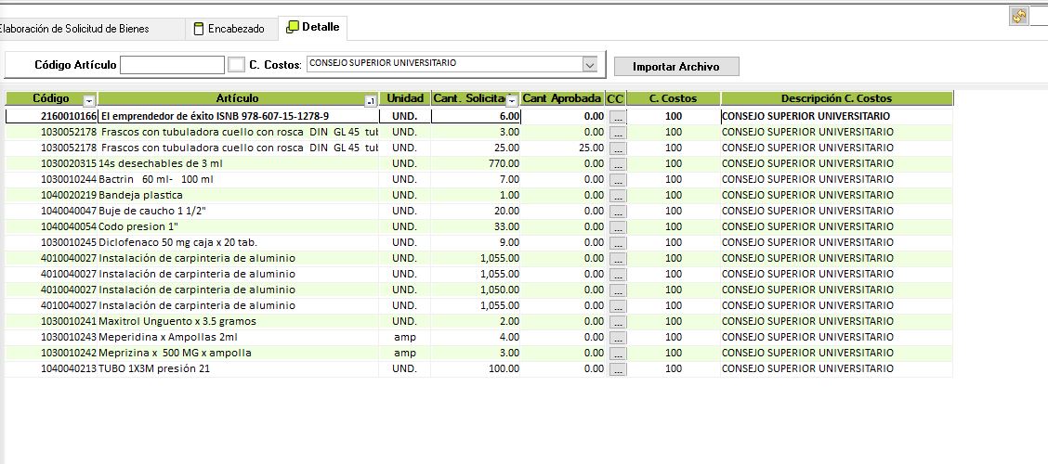Click the Importar Archivo button
Viewport: 1048px width, 464px height.
(676, 67)
